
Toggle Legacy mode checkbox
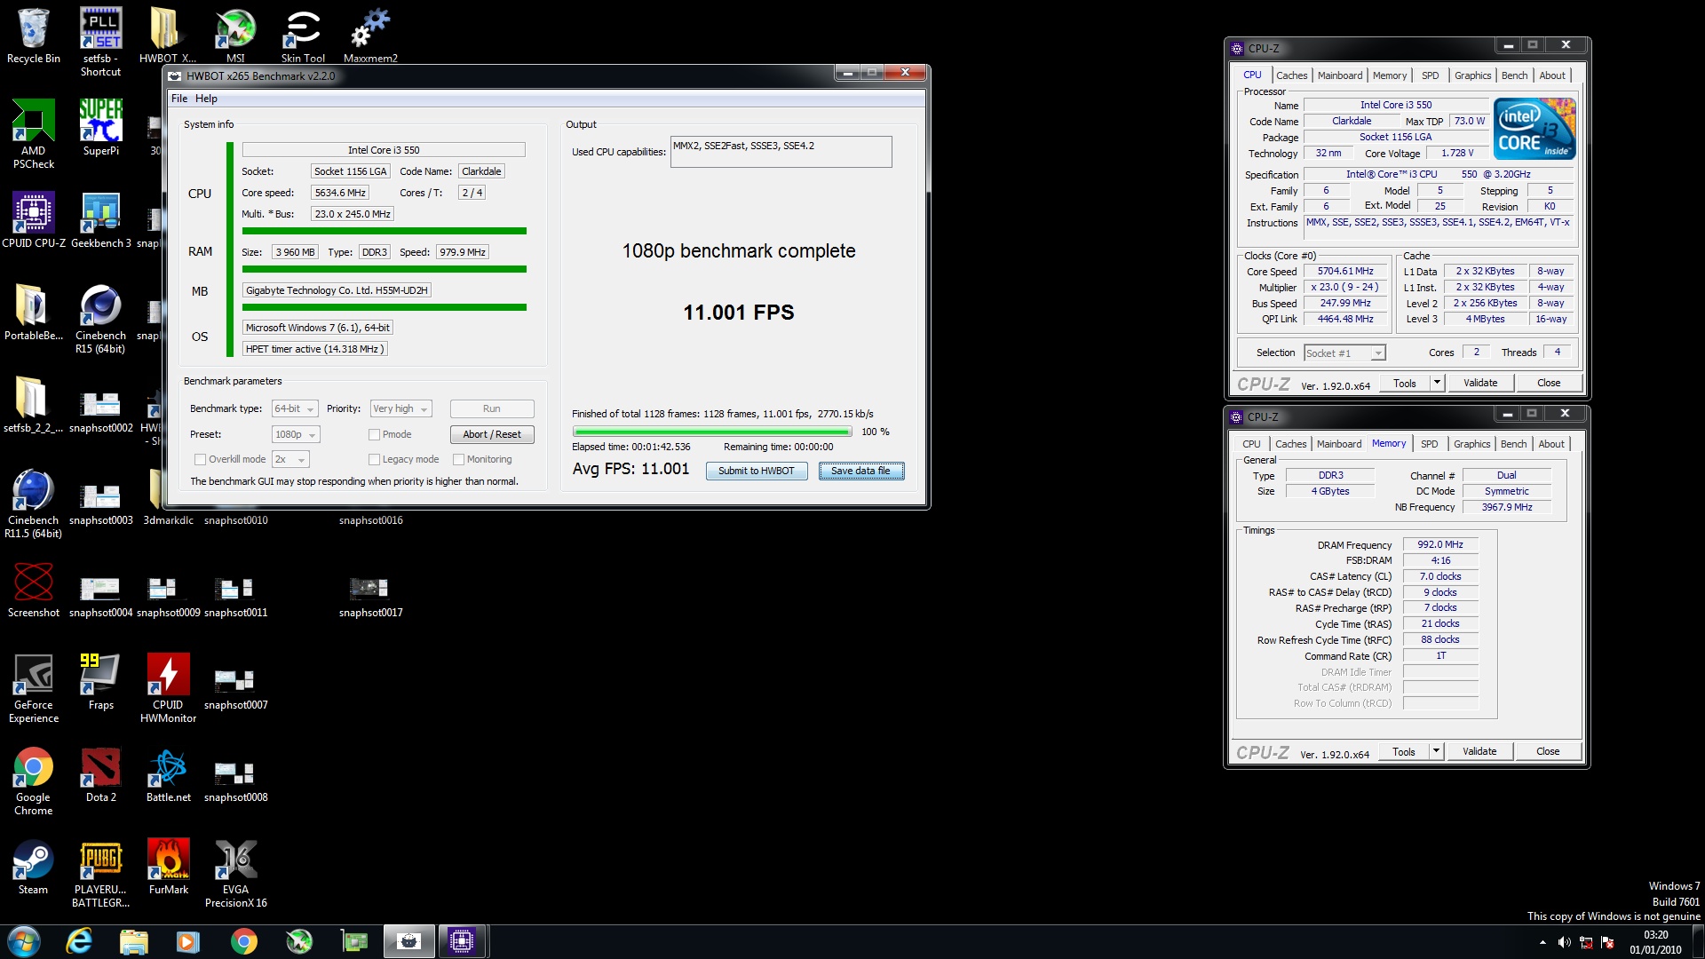[x=374, y=459]
